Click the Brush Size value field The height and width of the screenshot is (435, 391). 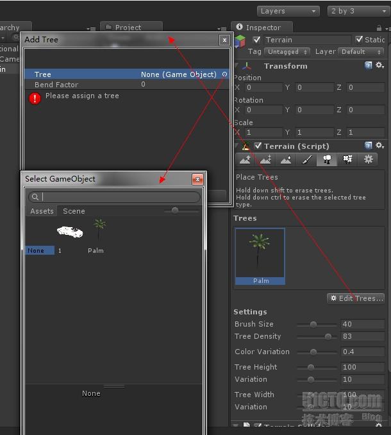tap(362, 324)
